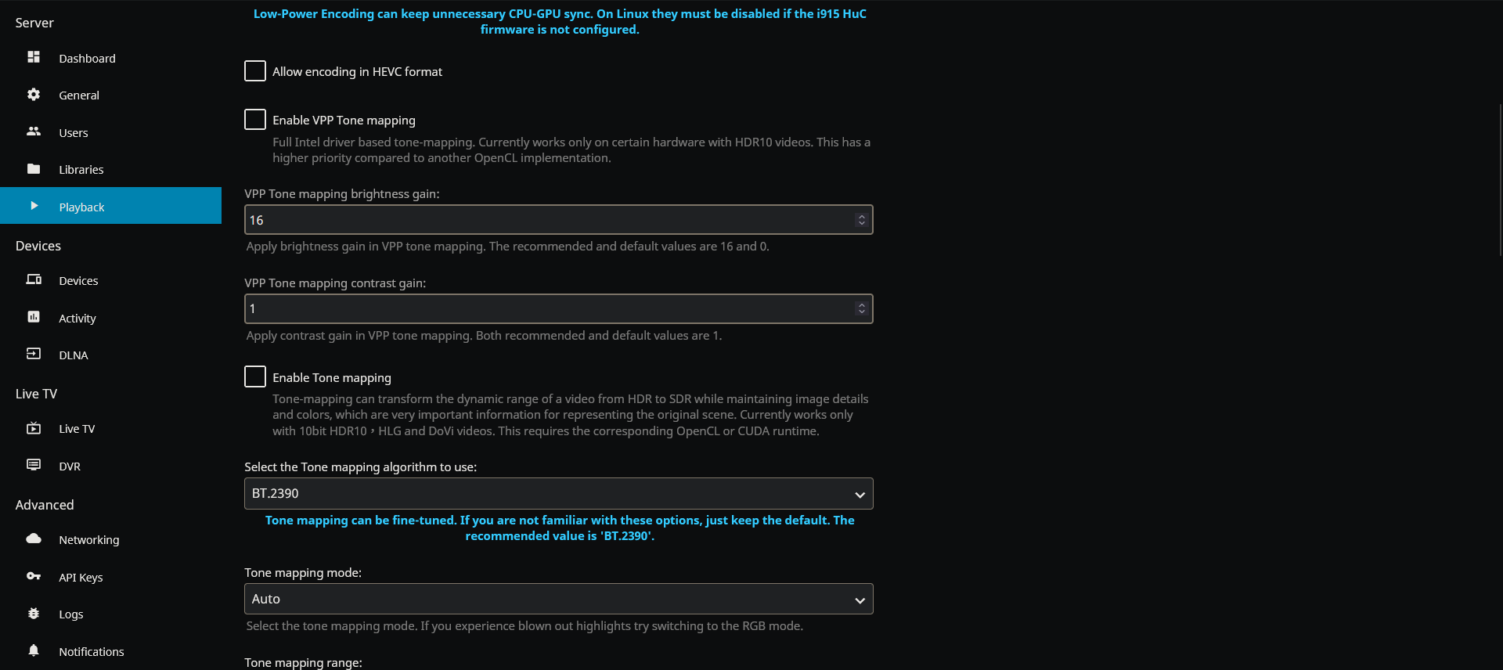Viewport: 1503px width, 670px height.
Task: Check the Enable VPP Tone mapping box
Action: (x=255, y=120)
